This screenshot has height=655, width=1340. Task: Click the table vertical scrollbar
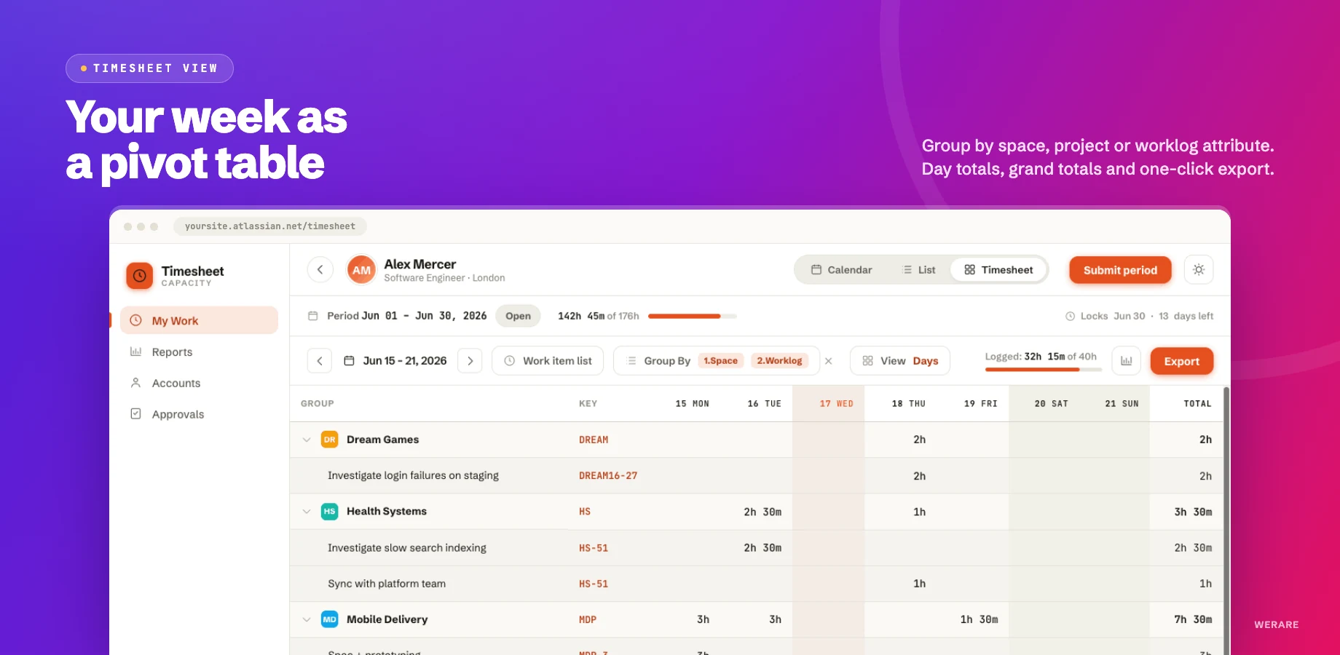point(1226,520)
